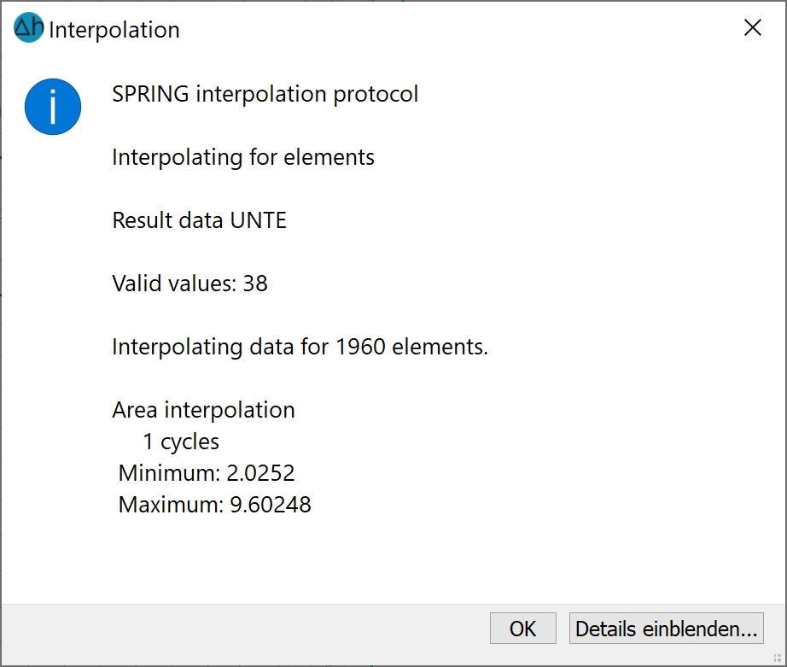Viewport: 787px width, 667px height.
Task: Show details via Details einblenden button
Action: [x=666, y=628]
